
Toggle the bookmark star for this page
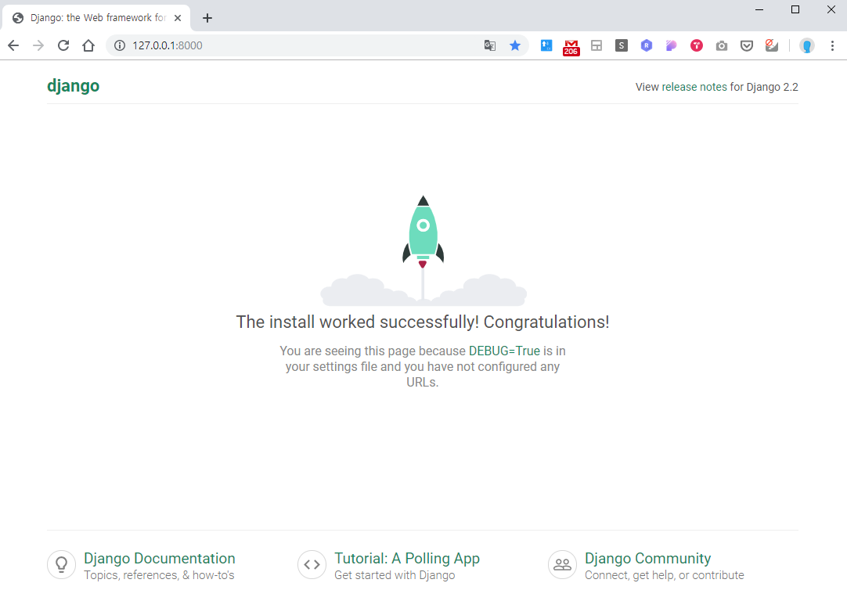[x=515, y=46]
